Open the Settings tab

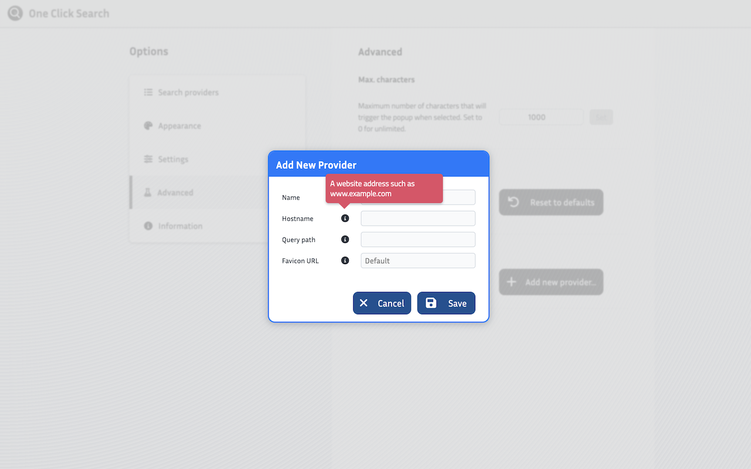[217, 159]
